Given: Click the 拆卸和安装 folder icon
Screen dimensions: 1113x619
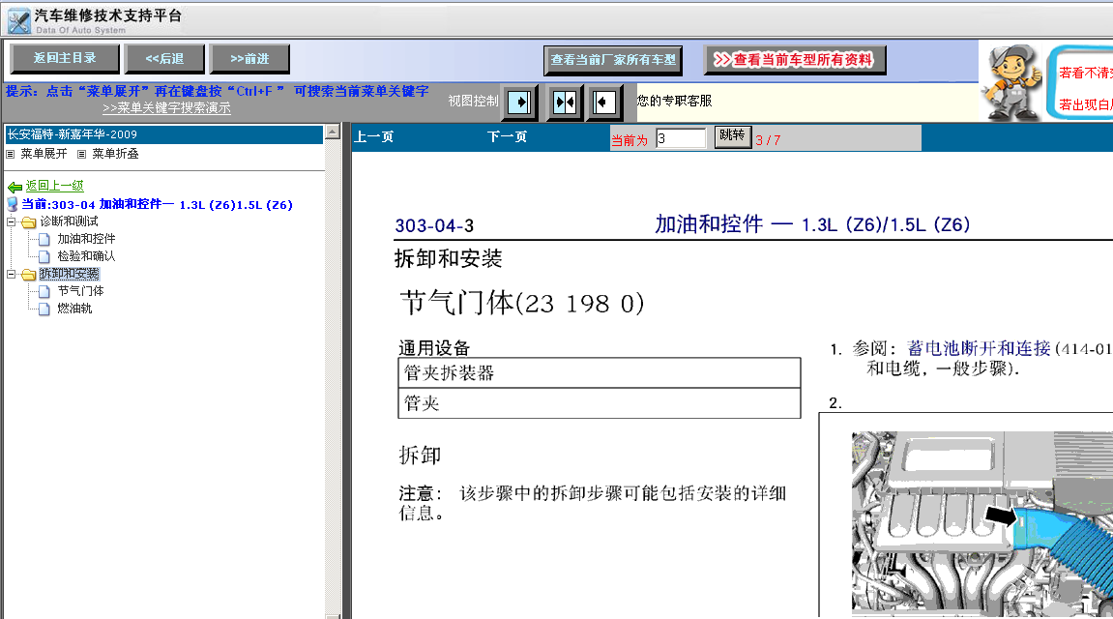Looking at the screenshot, I should click(x=29, y=274).
